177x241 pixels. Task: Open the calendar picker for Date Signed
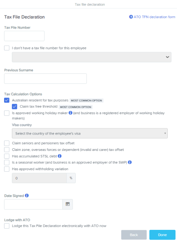pyautogui.click(x=68, y=204)
